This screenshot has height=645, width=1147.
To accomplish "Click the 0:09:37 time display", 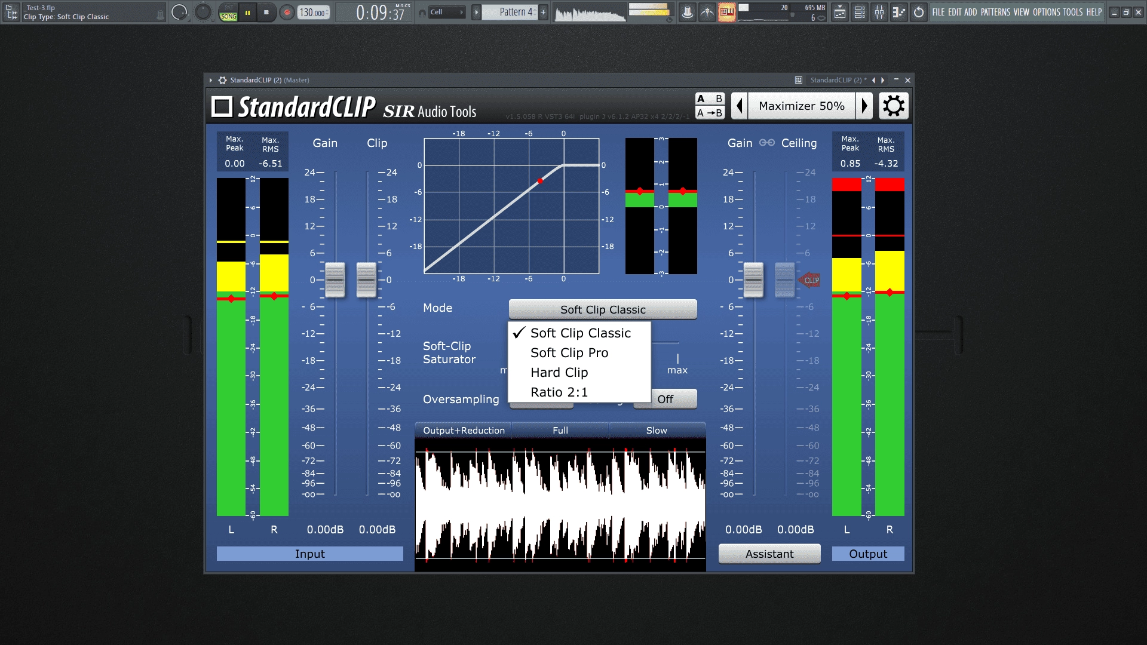I will 374,12.
